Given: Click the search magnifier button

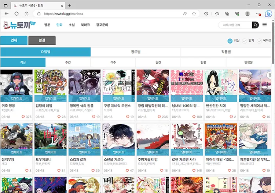Looking at the screenshot, I should (x=255, y=25).
